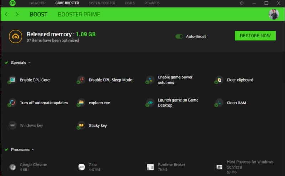Click the Disable CPU Sleep Mode label

[110, 80]
